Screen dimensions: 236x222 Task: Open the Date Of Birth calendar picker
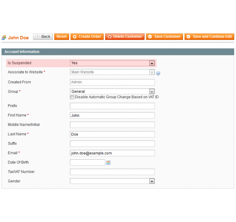point(108,163)
